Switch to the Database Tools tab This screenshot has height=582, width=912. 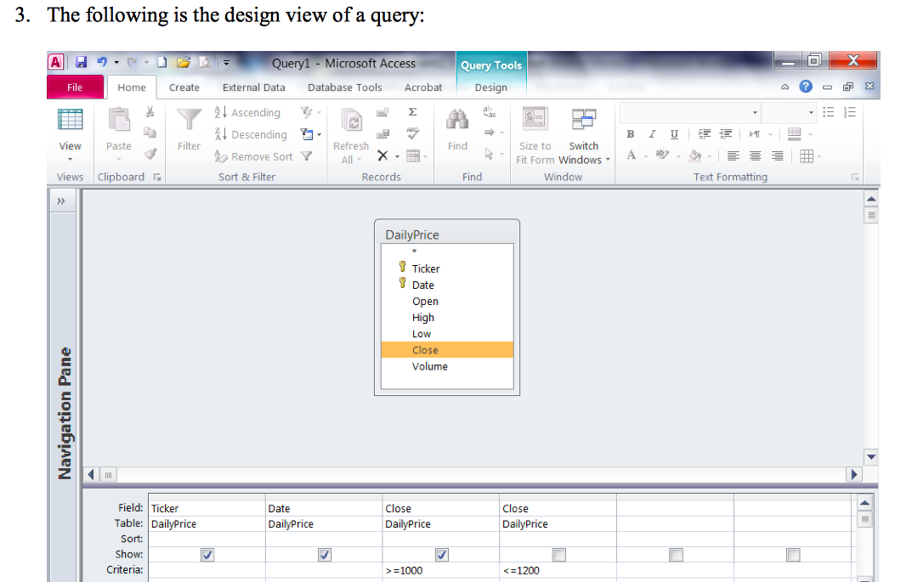click(345, 88)
